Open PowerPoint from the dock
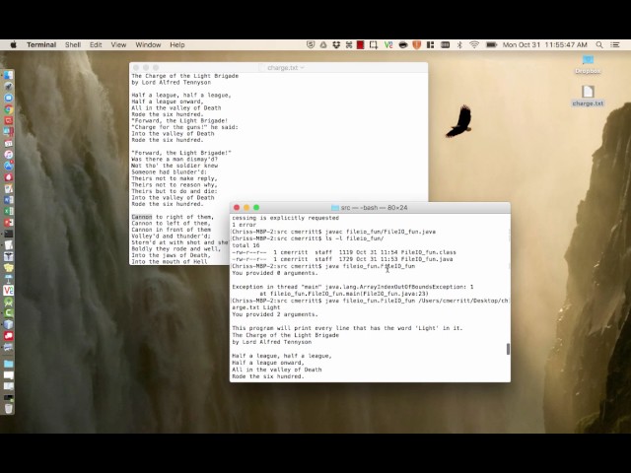This screenshot has height=473, width=631. [x=9, y=223]
